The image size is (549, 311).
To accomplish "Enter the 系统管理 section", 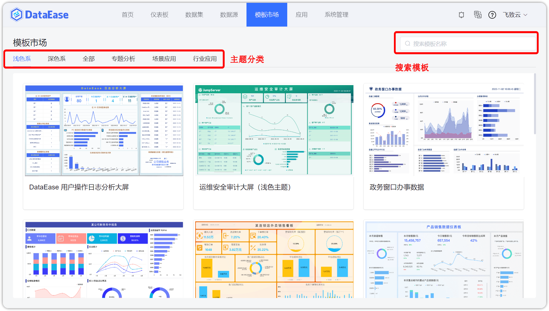I will (x=336, y=15).
